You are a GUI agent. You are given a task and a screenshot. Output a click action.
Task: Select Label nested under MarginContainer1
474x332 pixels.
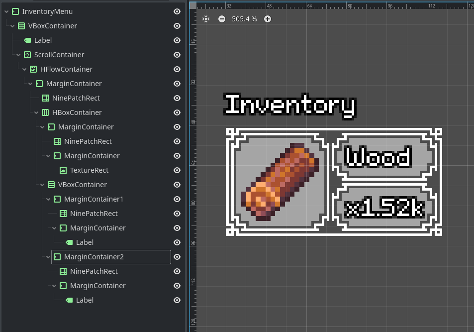pyautogui.click(x=85, y=242)
